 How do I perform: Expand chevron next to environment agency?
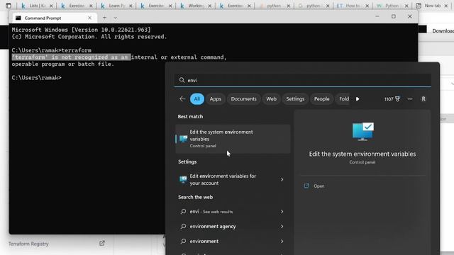click(282, 227)
